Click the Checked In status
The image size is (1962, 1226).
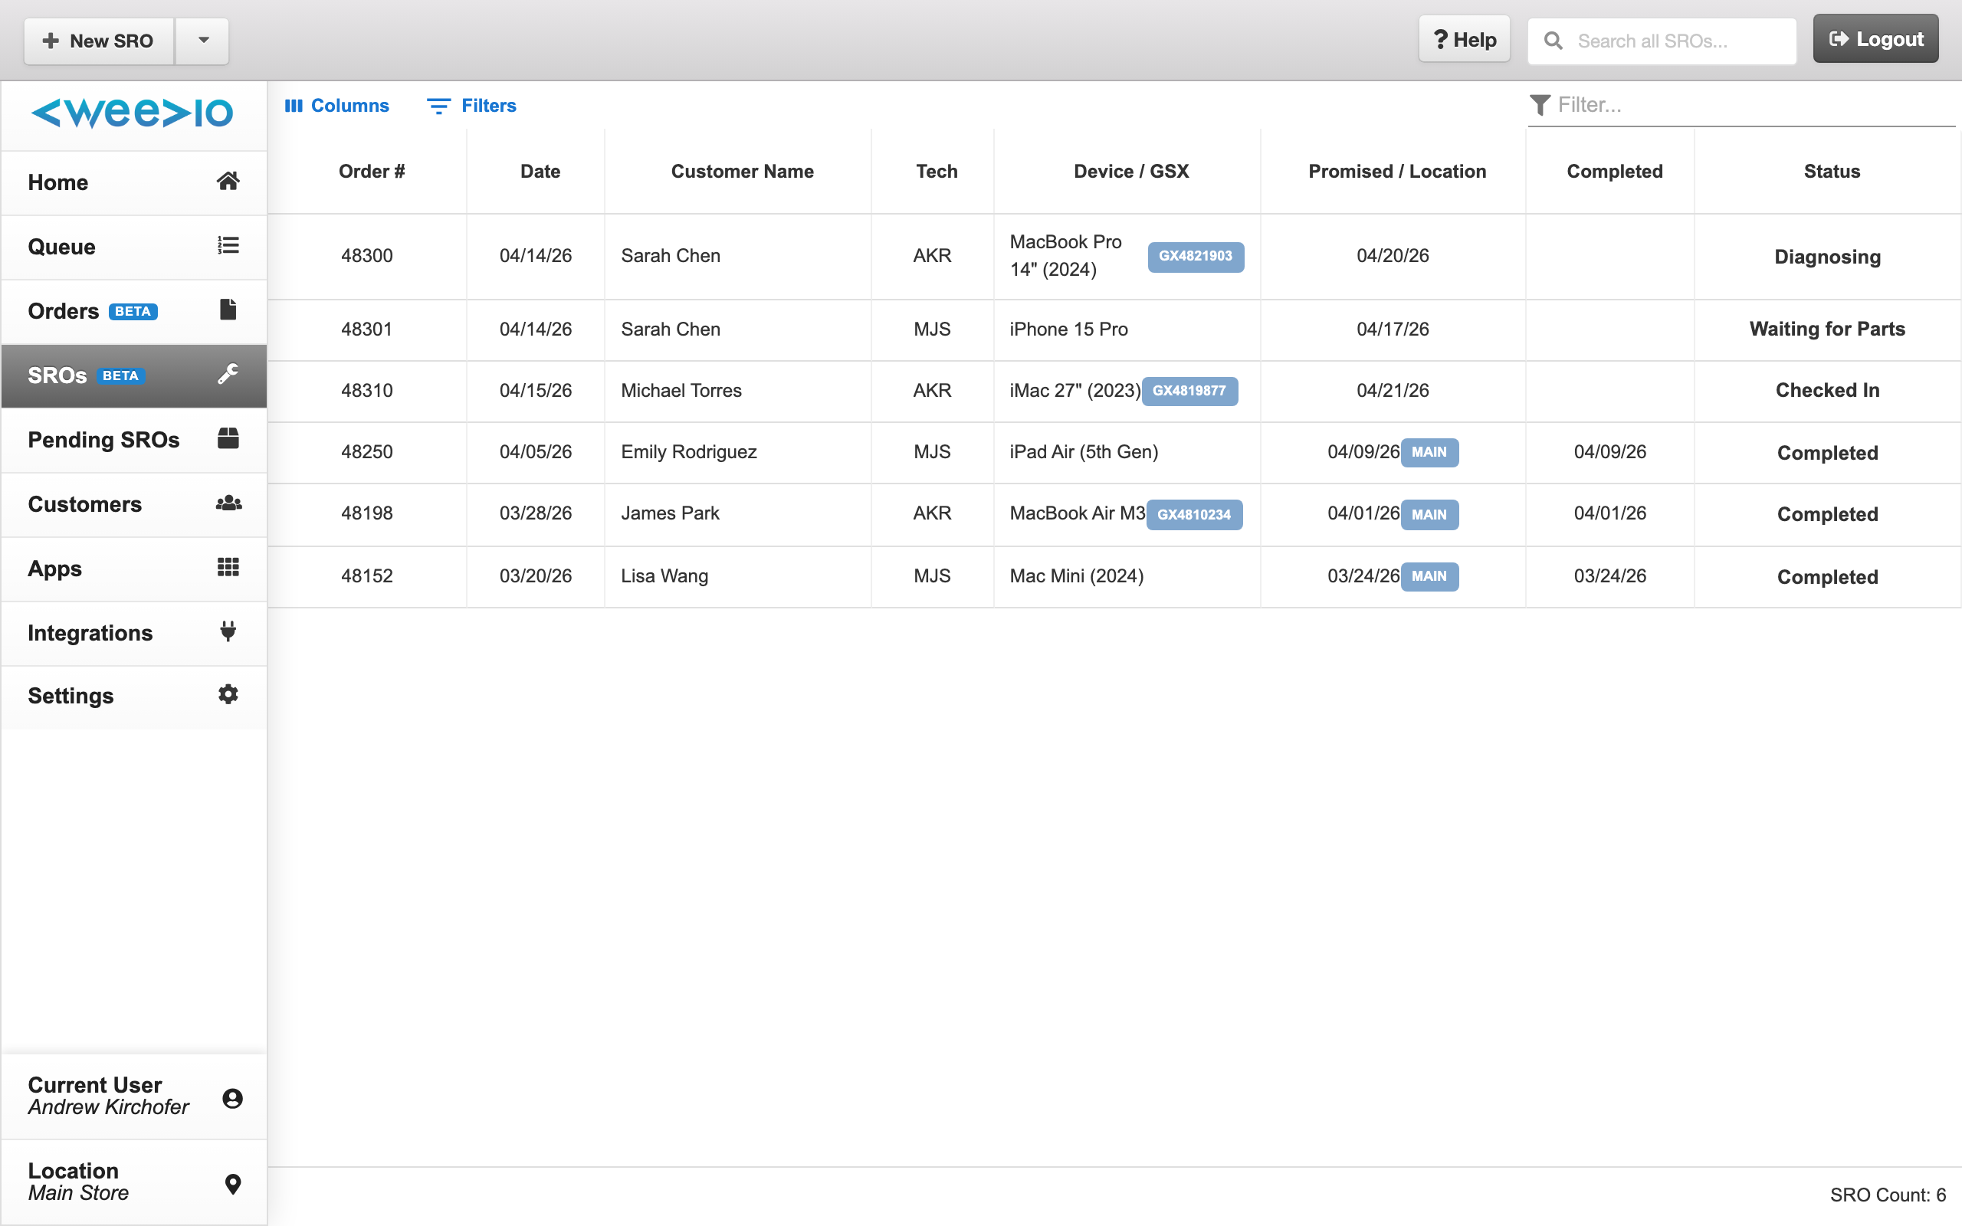pyautogui.click(x=1827, y=391)
